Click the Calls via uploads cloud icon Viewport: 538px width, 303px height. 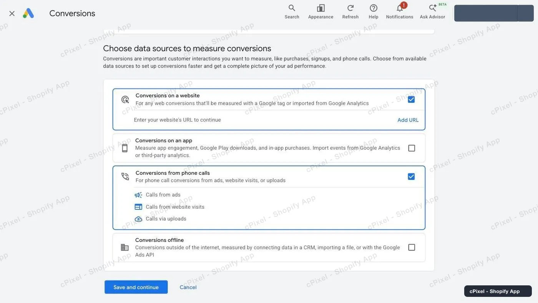tap(138, 219)
